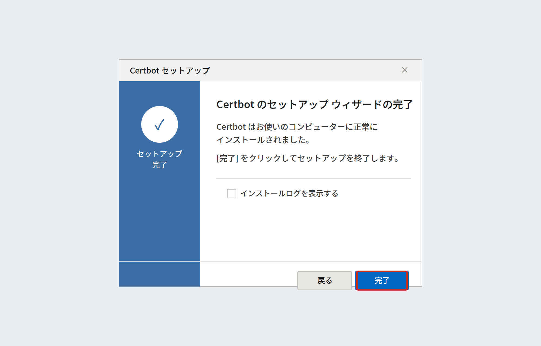Image resolution: width=541 pixels, height=346 pixels.
Task: Click the heading Certbot のセットアップ ウィザードの完了
Action: (x=315, y=105)
